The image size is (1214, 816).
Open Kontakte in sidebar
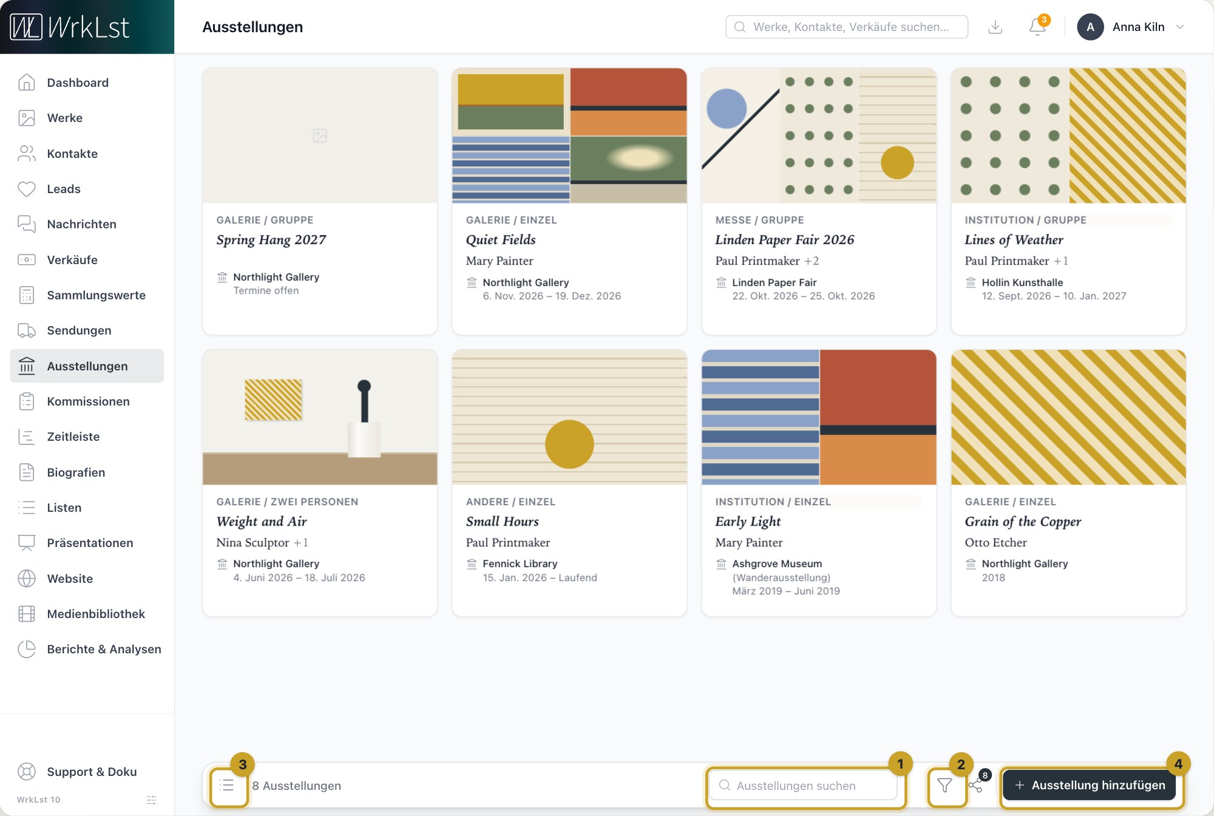(87, 154)
